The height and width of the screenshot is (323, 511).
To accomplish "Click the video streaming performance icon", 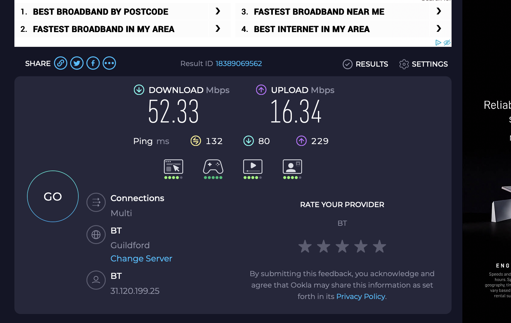I will pyautogui.click(x=252, y=167).
